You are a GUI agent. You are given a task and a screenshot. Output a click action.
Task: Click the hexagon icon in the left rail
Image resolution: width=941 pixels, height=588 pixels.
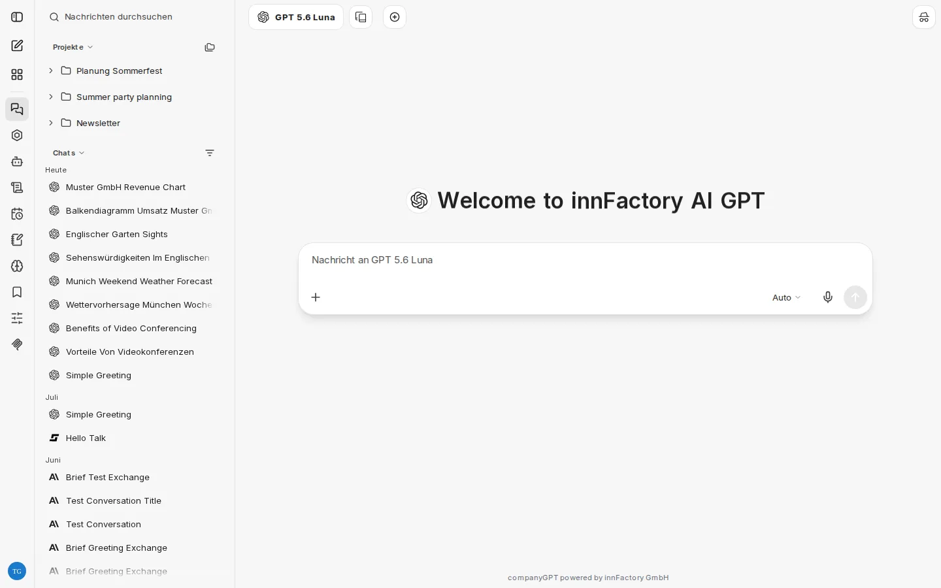point(17,135)
